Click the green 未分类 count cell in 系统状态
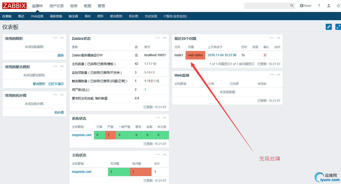The height and width of the screenshot is (184, 341). tap(162, 135)
